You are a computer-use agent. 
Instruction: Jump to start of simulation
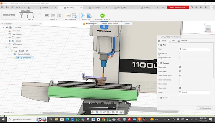(x=91, y=103)
